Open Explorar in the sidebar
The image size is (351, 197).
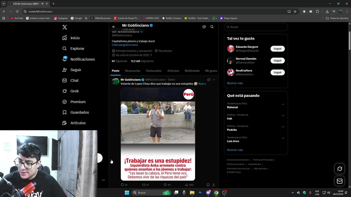coord(73,48)
